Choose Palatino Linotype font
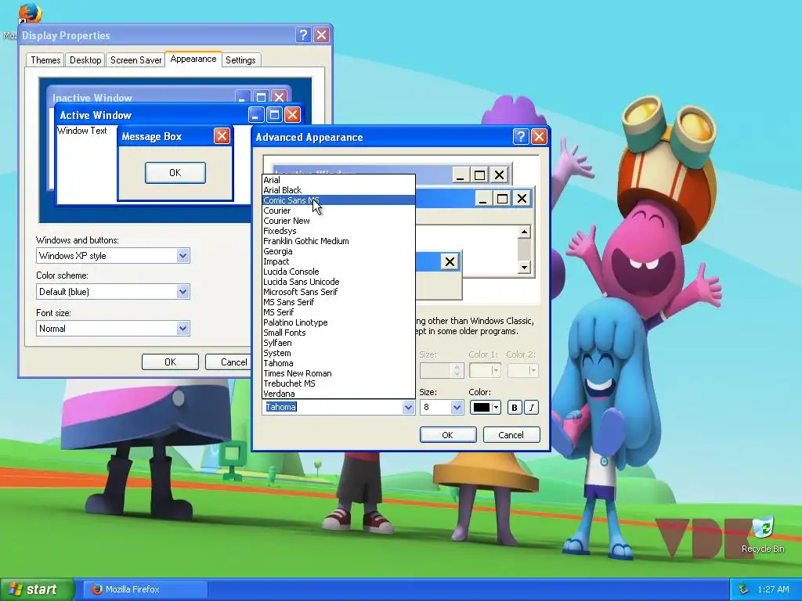 coord(338,322)
